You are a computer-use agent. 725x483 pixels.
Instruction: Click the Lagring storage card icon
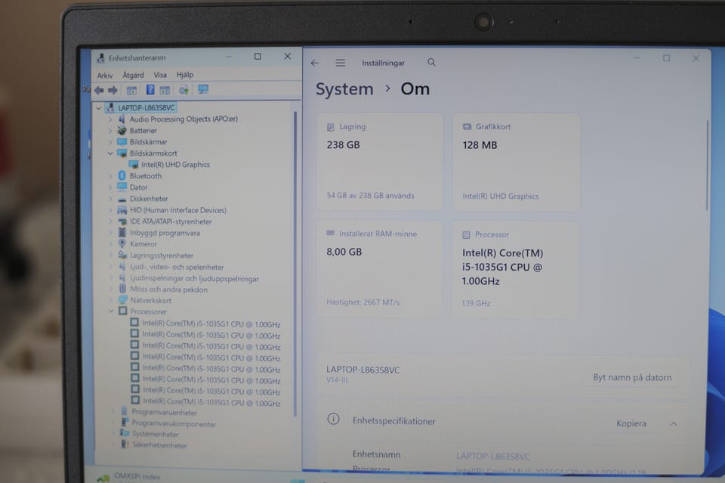(x=331, y=127)
